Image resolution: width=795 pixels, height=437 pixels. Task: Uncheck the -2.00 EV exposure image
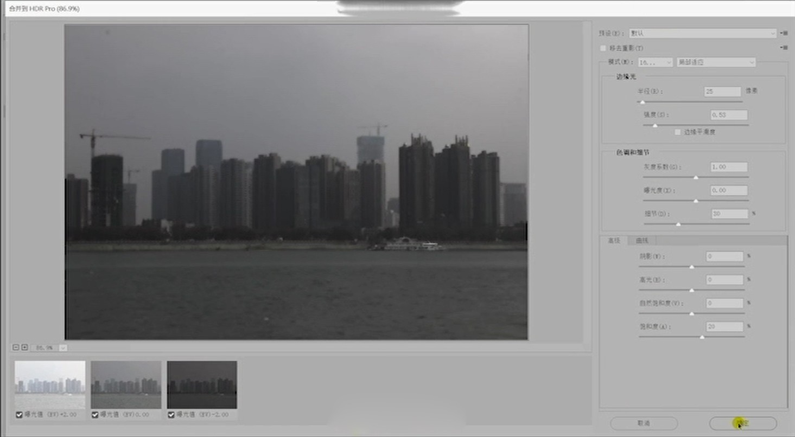(171, 415)
